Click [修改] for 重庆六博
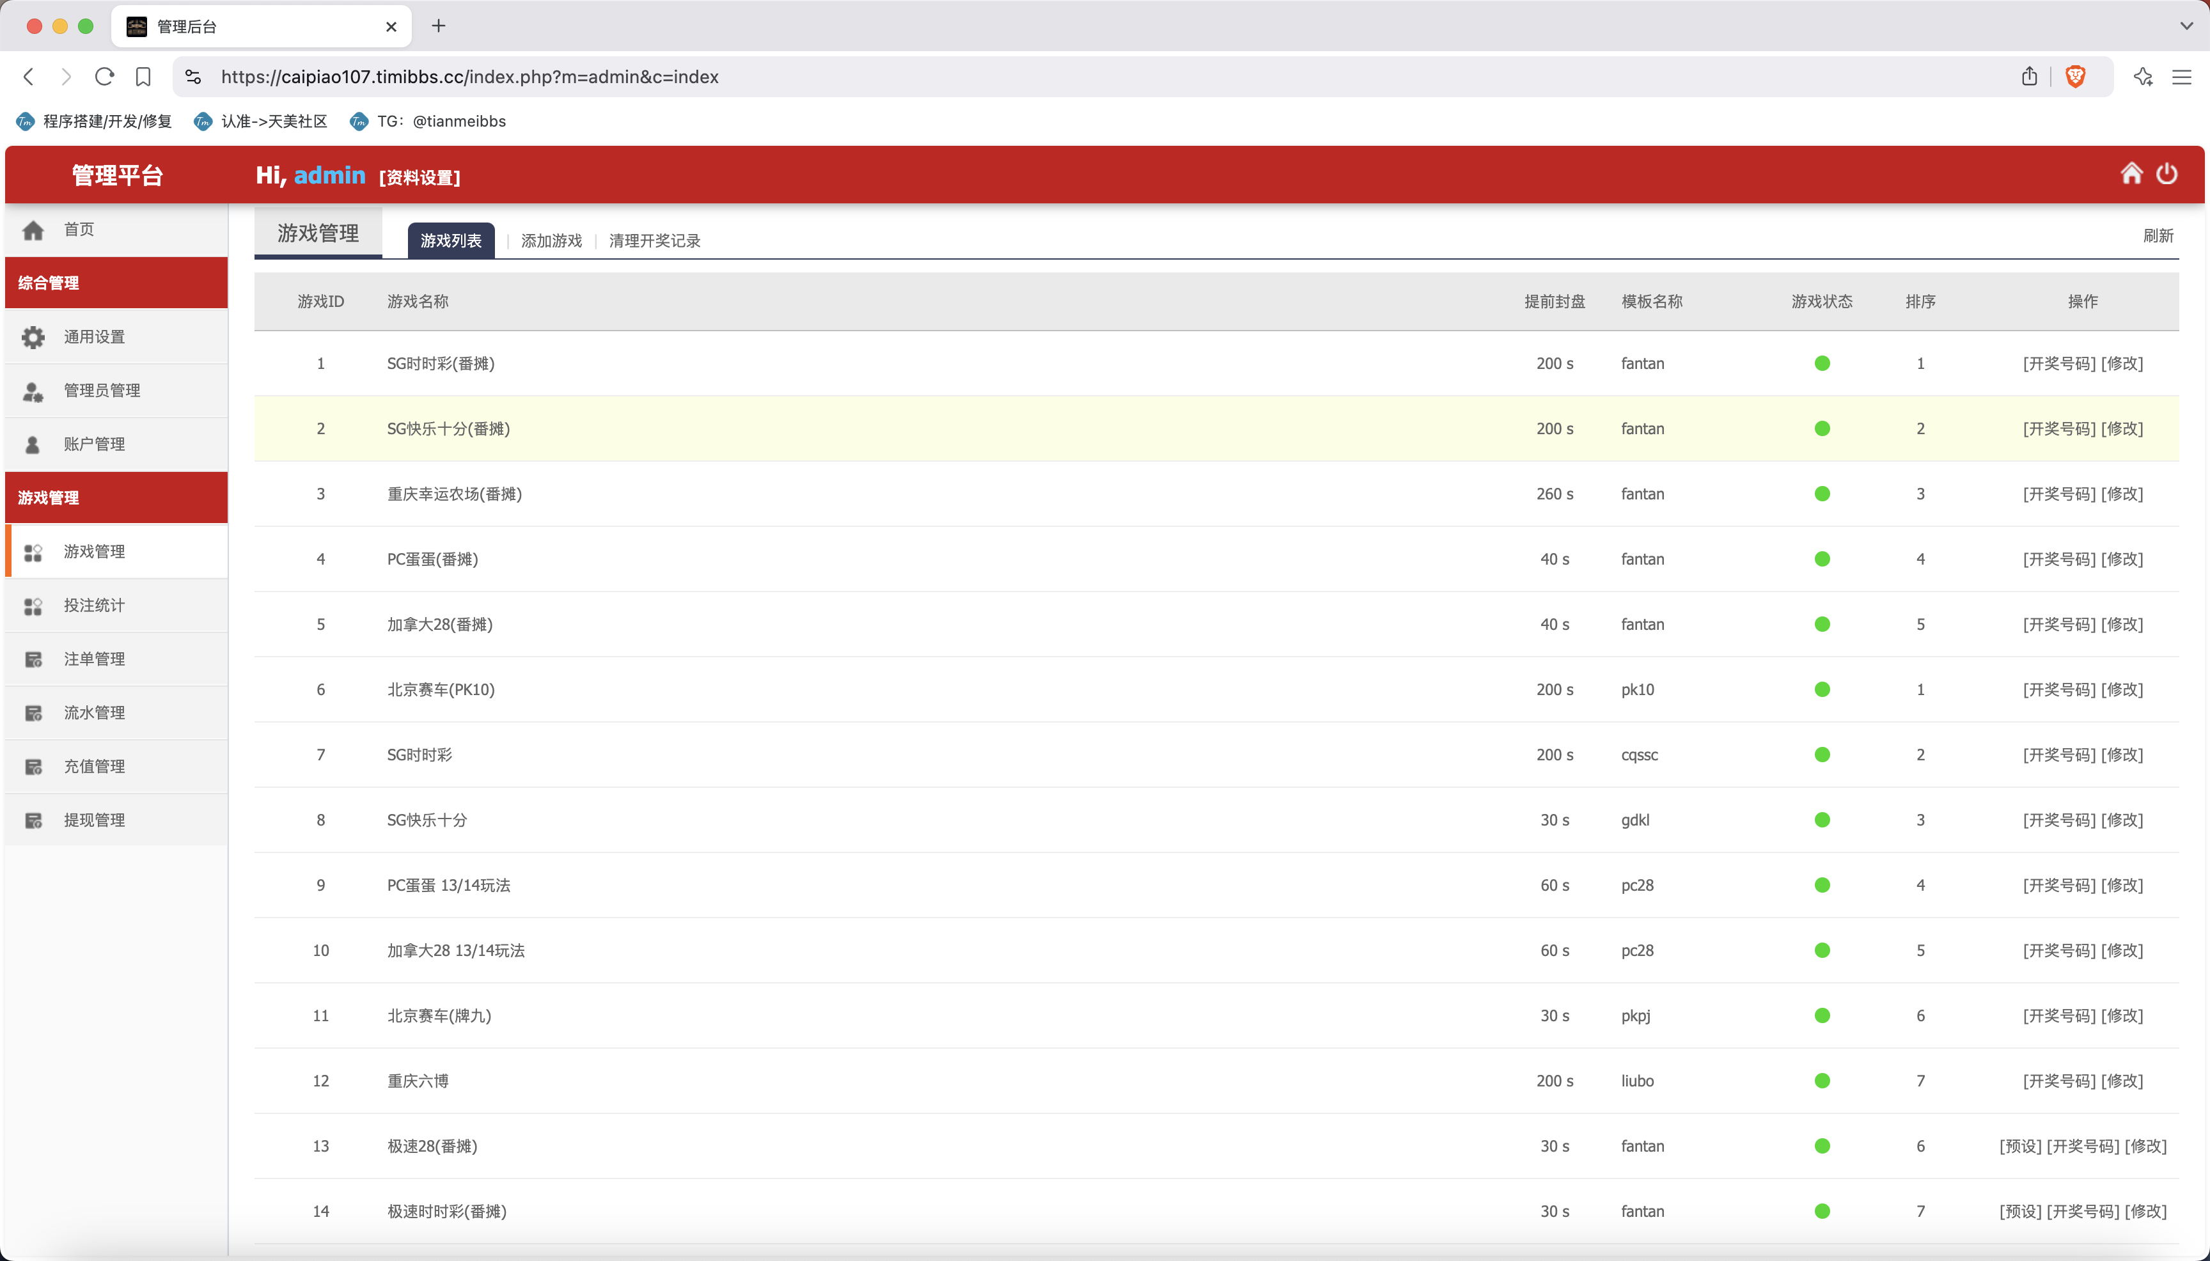Viewport: 2210px width, 1261px height. [2122, 1081]
